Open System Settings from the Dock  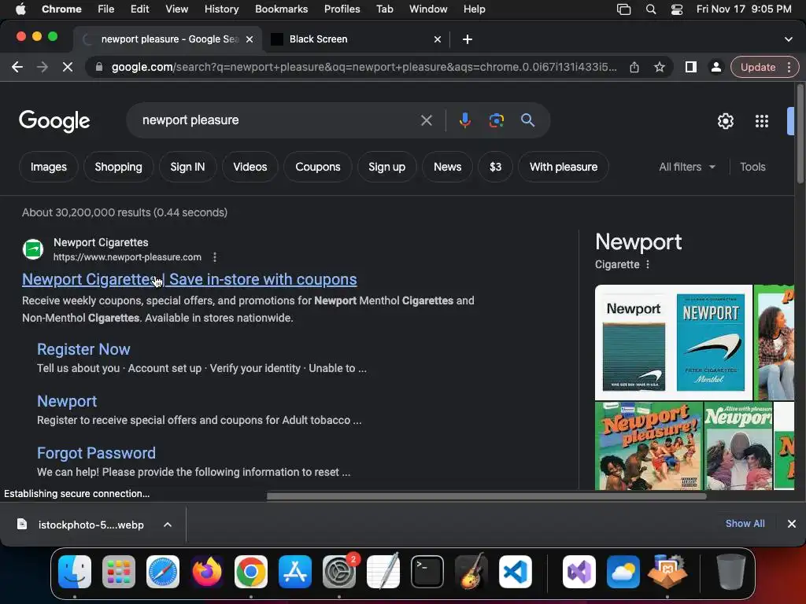coord(339,572)
